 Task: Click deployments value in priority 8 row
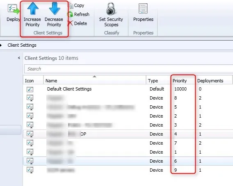pyautogui.click(x=200, y=98)
